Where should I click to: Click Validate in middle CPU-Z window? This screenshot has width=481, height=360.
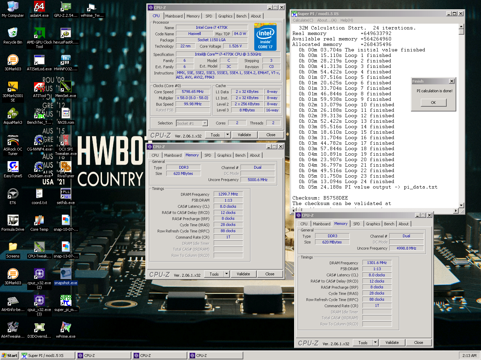[x=243, y=274]
